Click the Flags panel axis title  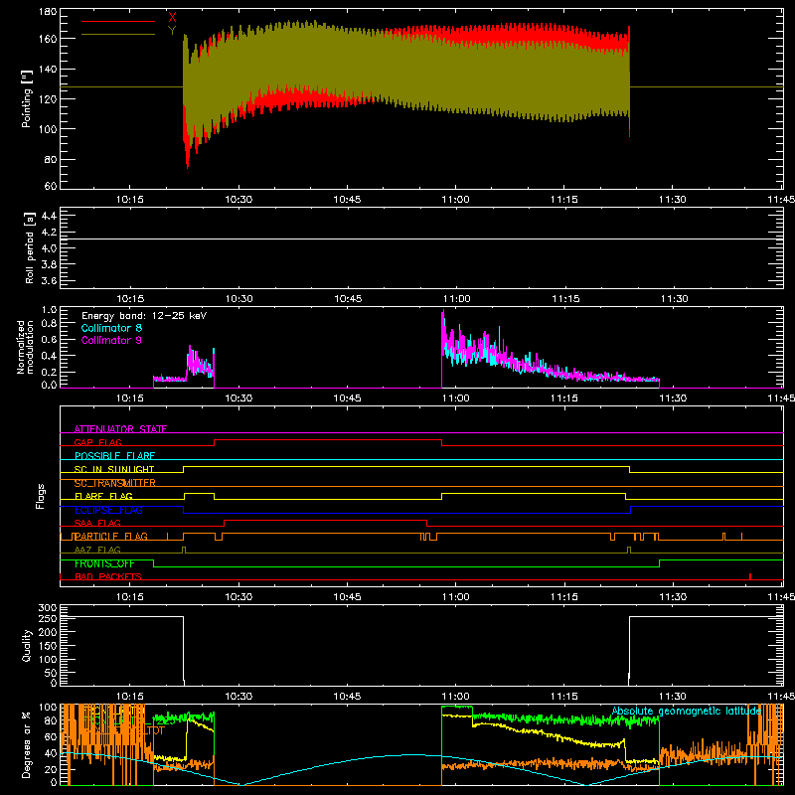coord(41,496)
